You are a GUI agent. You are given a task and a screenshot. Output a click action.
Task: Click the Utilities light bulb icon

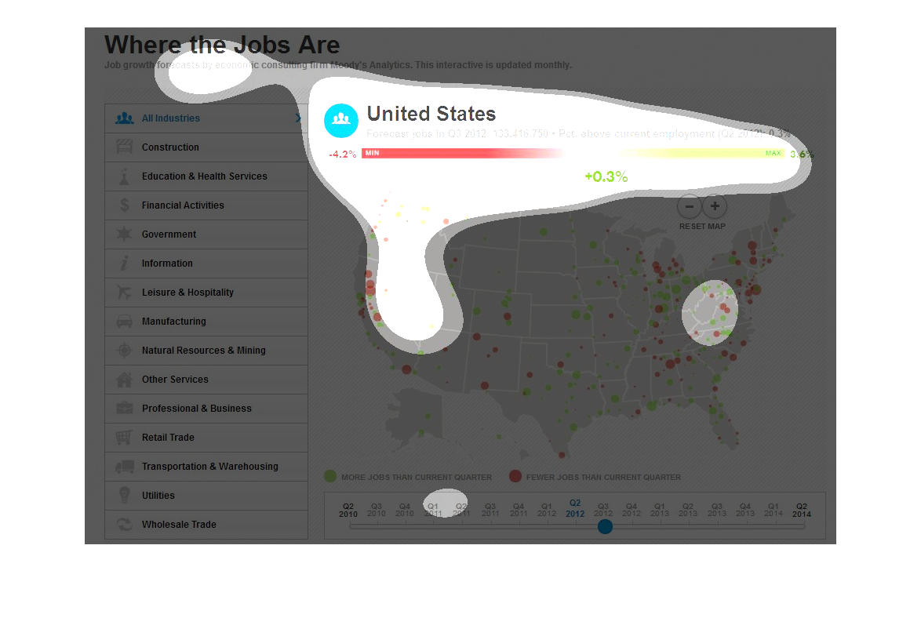[124, 496]
